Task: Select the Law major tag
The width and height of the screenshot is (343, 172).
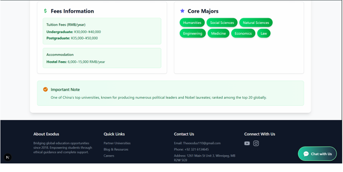Action: (x=264, y=33)
